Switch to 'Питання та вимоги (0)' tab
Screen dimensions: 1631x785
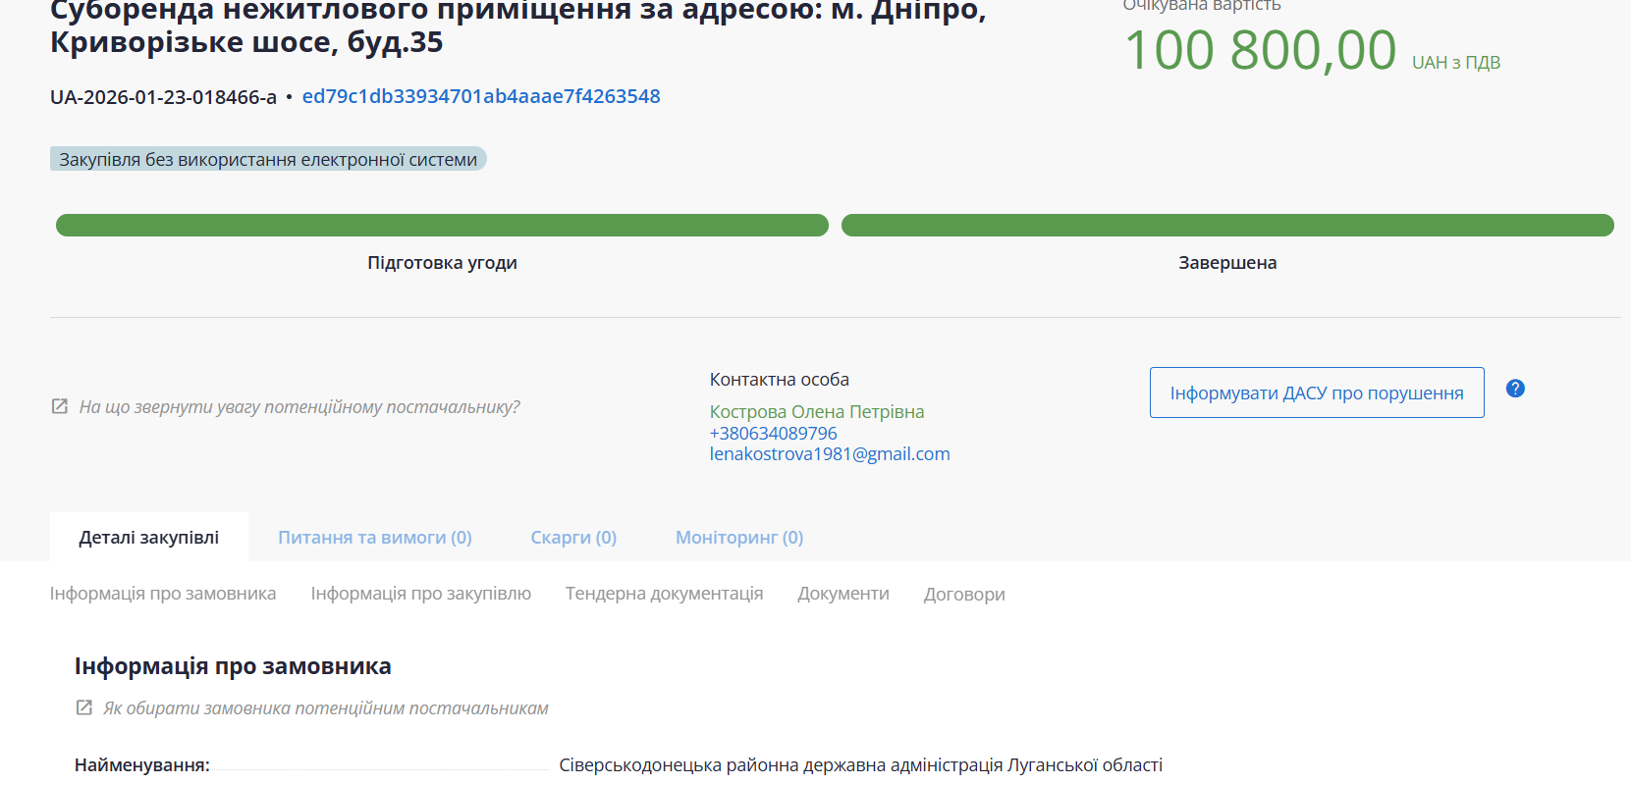pos(374,538)
